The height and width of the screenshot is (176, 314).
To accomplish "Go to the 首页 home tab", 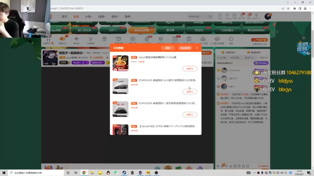I will (64, 16).
